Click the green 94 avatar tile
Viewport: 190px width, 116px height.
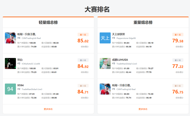coord(10,89)
